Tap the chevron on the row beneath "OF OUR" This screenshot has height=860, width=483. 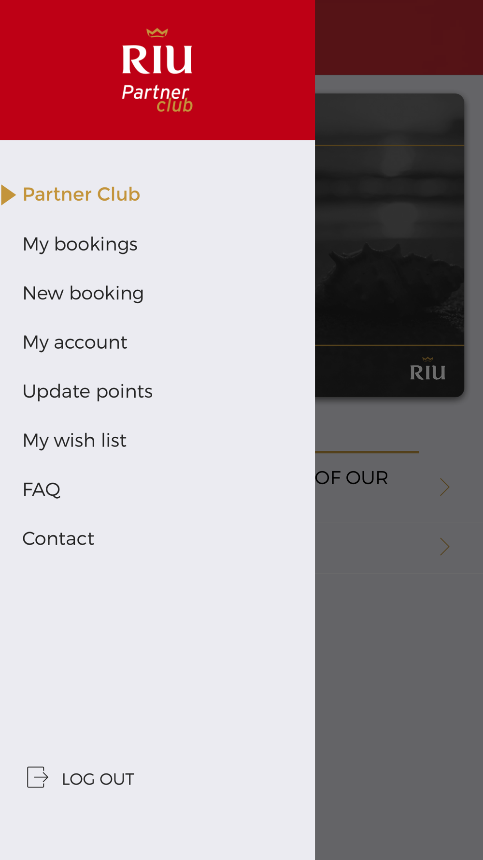pyautogui.click(x=444, y=547)
